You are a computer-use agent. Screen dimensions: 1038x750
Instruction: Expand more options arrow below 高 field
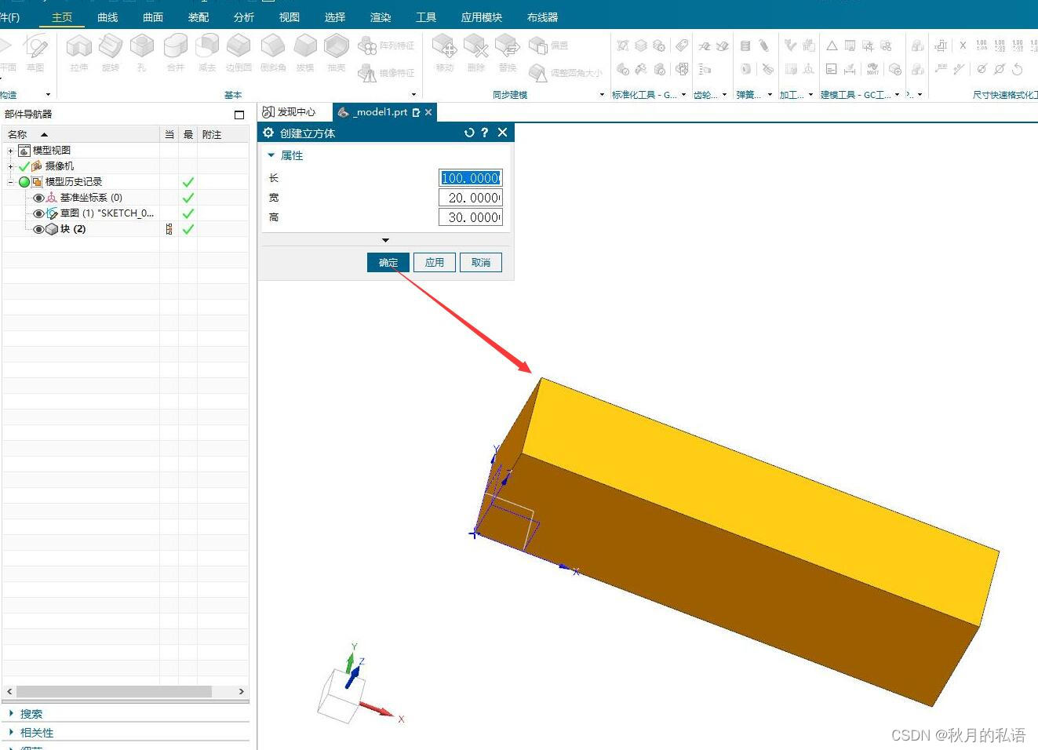385,240
